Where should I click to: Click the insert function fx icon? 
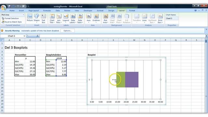(x=38, y=36)
